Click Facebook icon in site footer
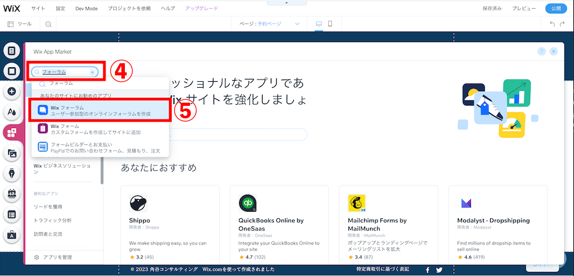This screenshot has width=574, height=276. pyautogui.click(x=427, y=270)
